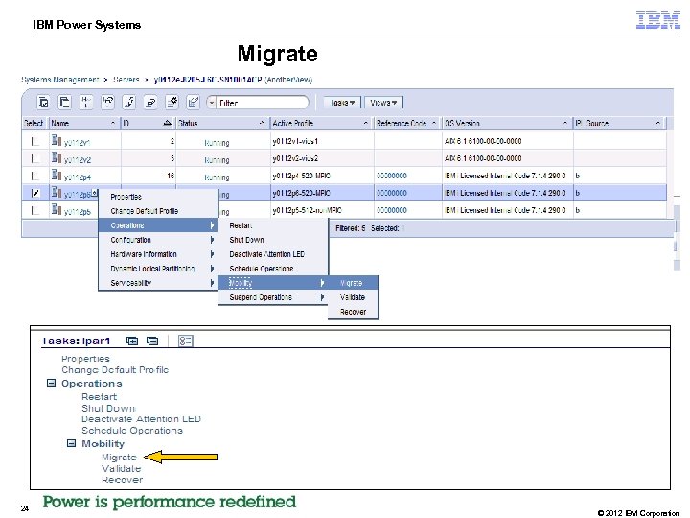Choose Recover in the Mobility submenu
The image size is (690, 518).
(353, 312)
